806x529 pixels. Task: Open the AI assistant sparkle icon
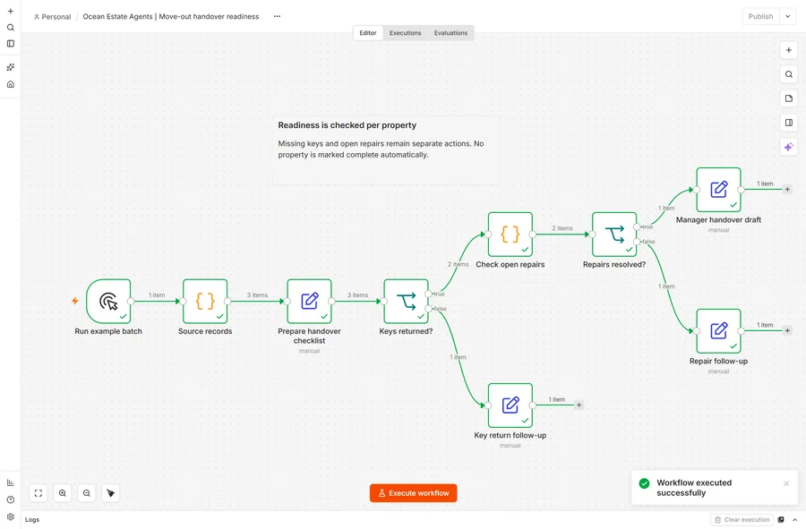coord(788,147)
